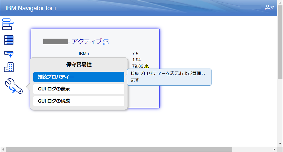Click the action menu icon beside アクティブ

[x=106, y=42]
